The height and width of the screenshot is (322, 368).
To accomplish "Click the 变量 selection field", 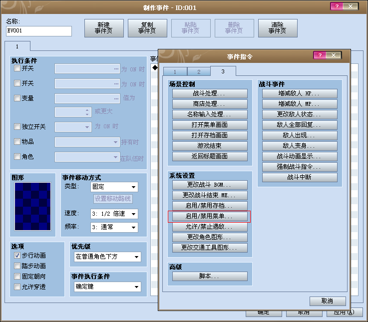I will tap(87, 98).
